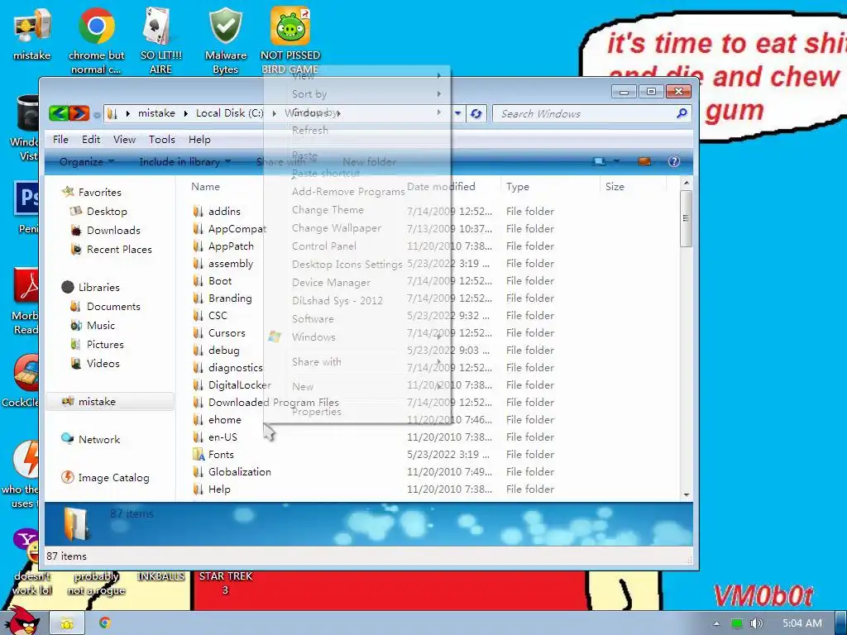Choose Control Panel from context menu
847x635 pixels.
[324, 246]
